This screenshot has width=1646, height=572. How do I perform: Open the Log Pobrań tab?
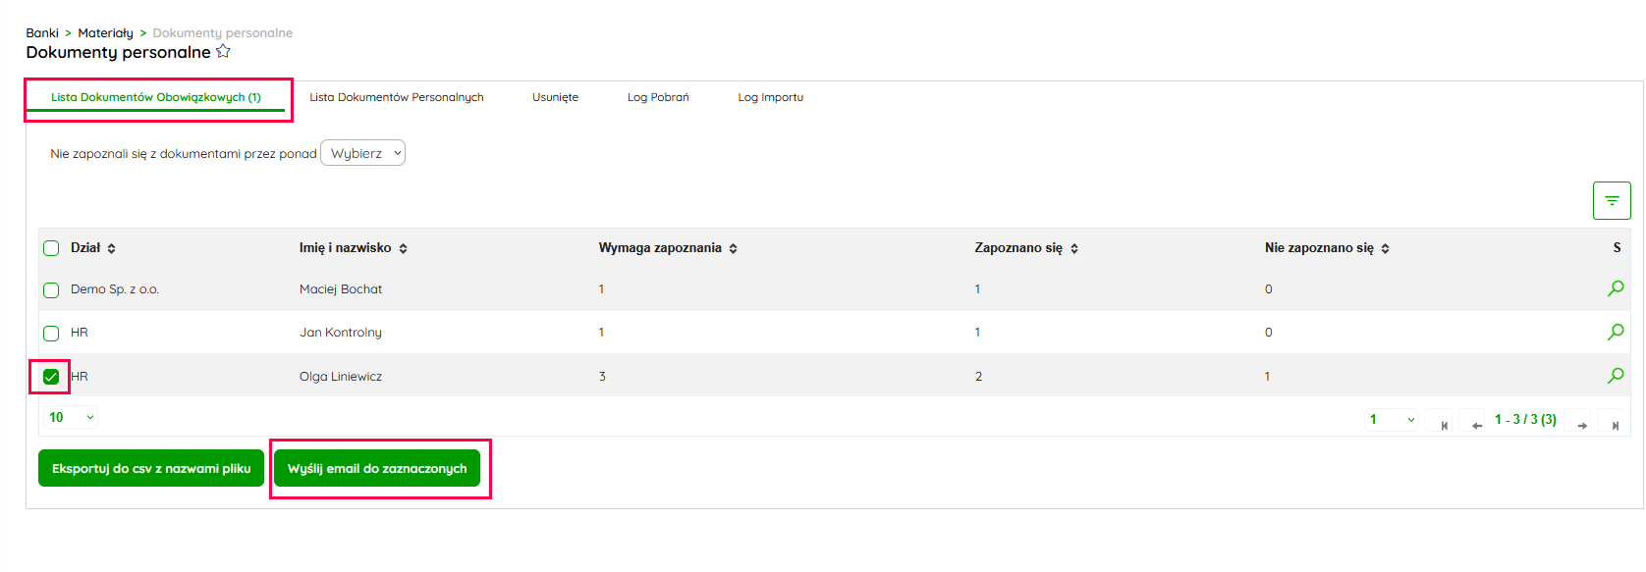tap(658, 97)
